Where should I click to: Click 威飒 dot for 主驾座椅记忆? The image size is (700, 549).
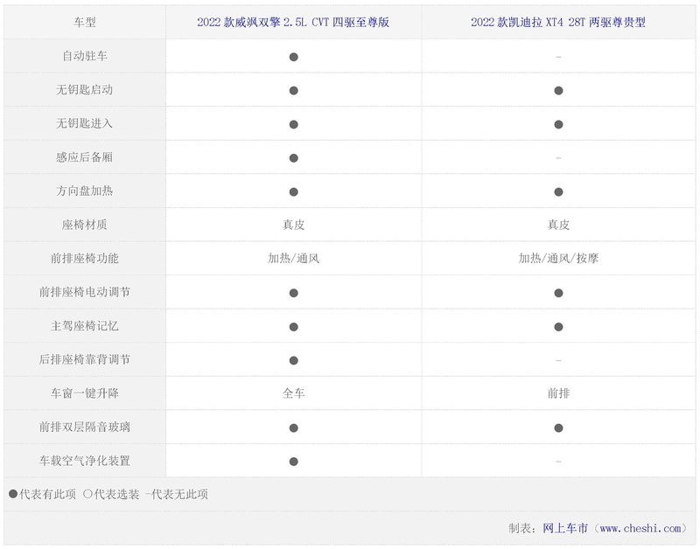(293, 327)
